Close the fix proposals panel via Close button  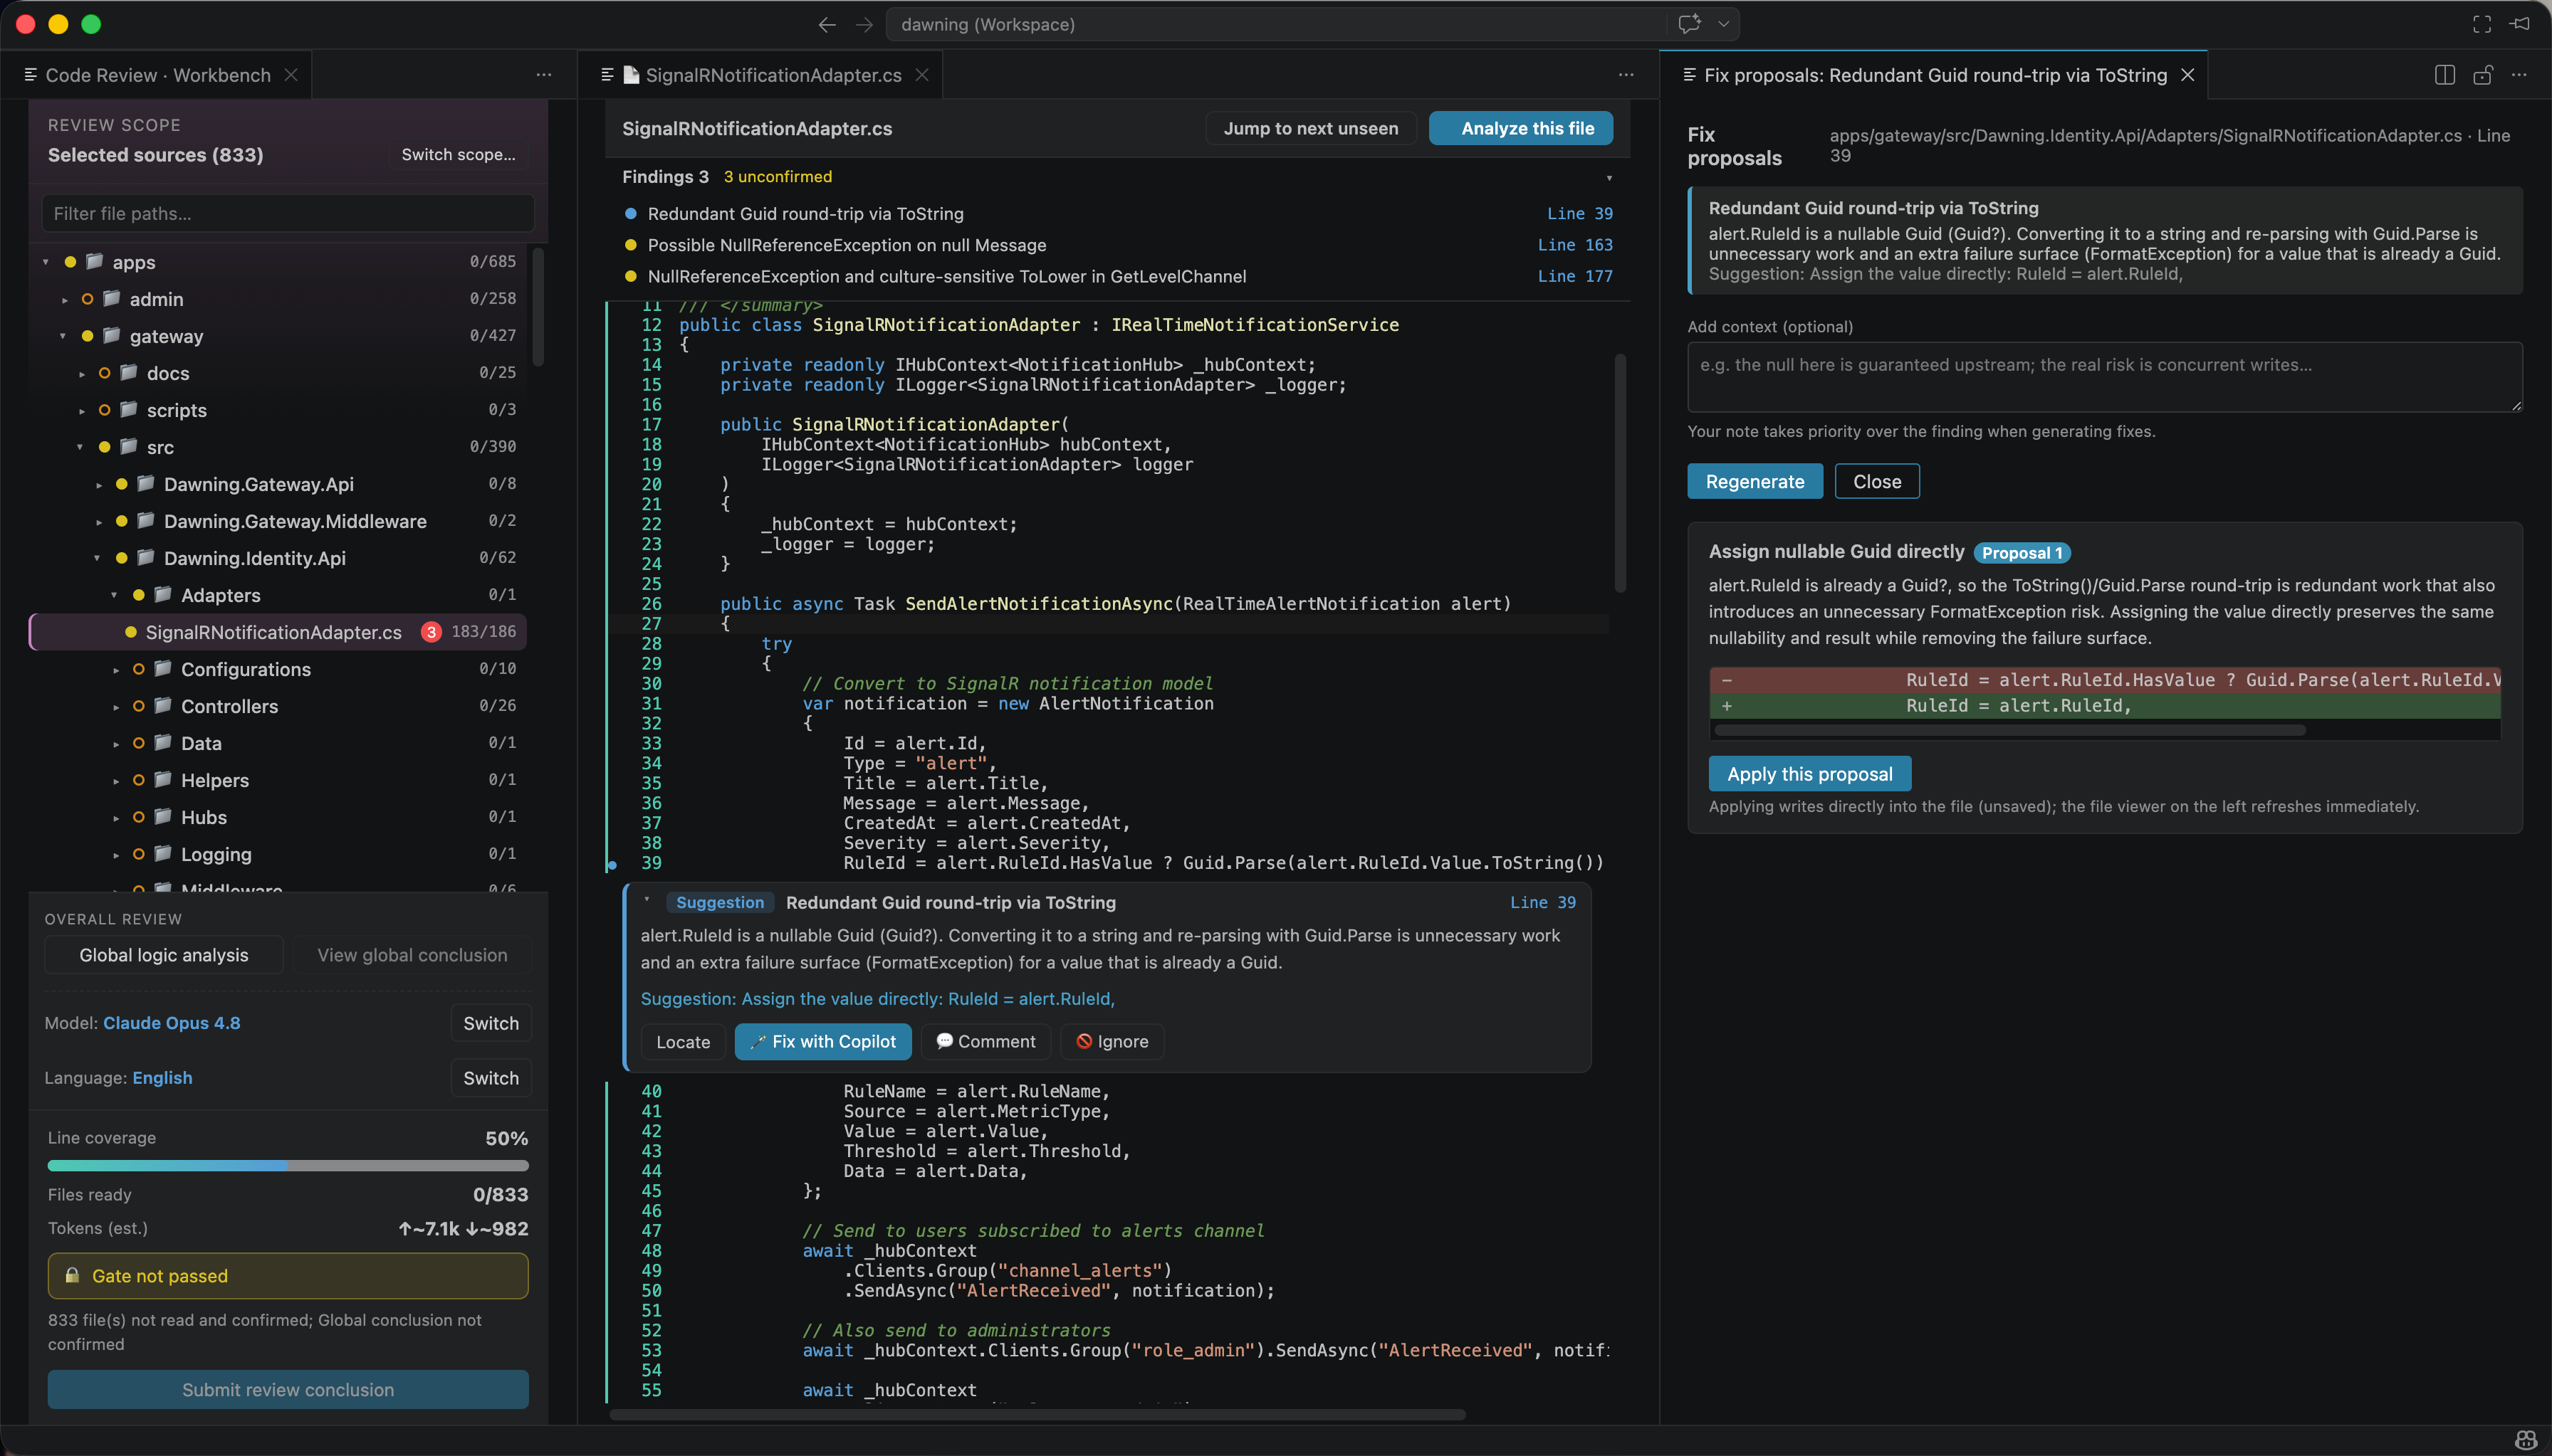coord(1877,481)
